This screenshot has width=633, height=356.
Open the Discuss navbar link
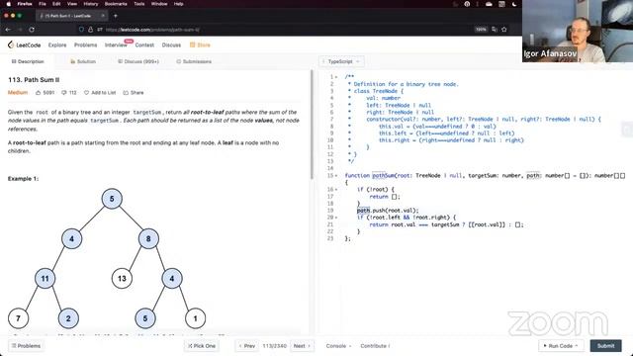(x=171, y=44)
